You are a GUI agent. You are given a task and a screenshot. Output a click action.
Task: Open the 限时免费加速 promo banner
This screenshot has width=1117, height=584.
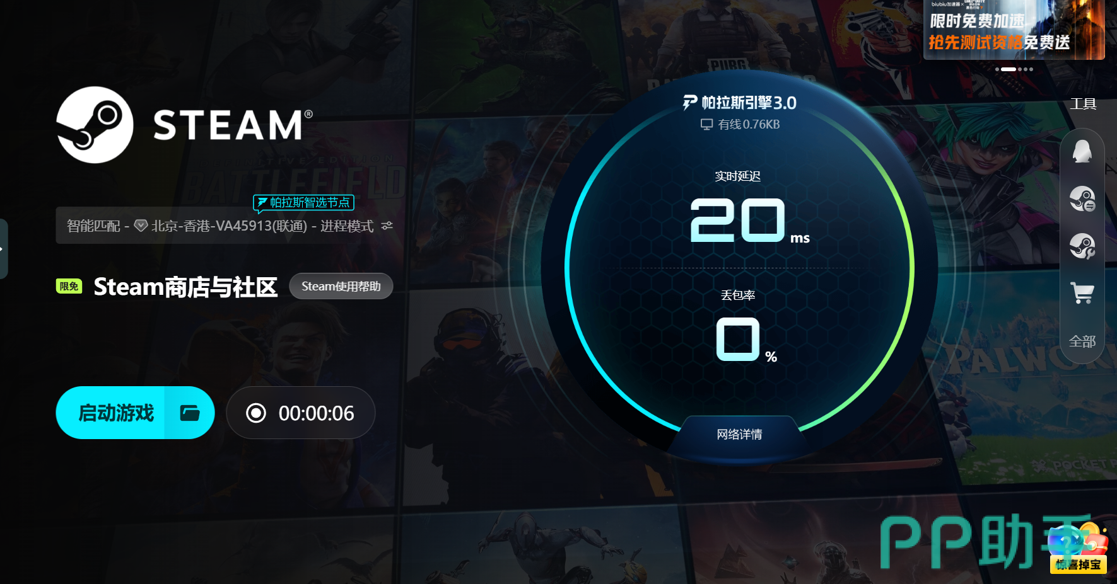(x=1014, y=30)
